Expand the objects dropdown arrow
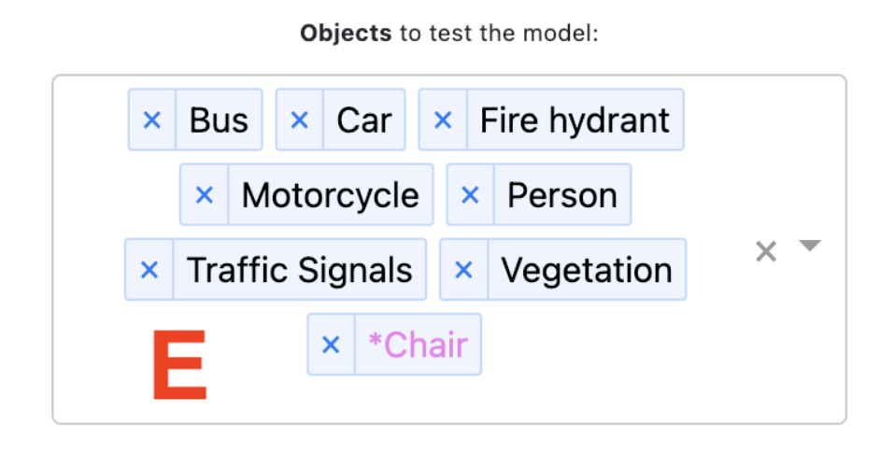 810,246
